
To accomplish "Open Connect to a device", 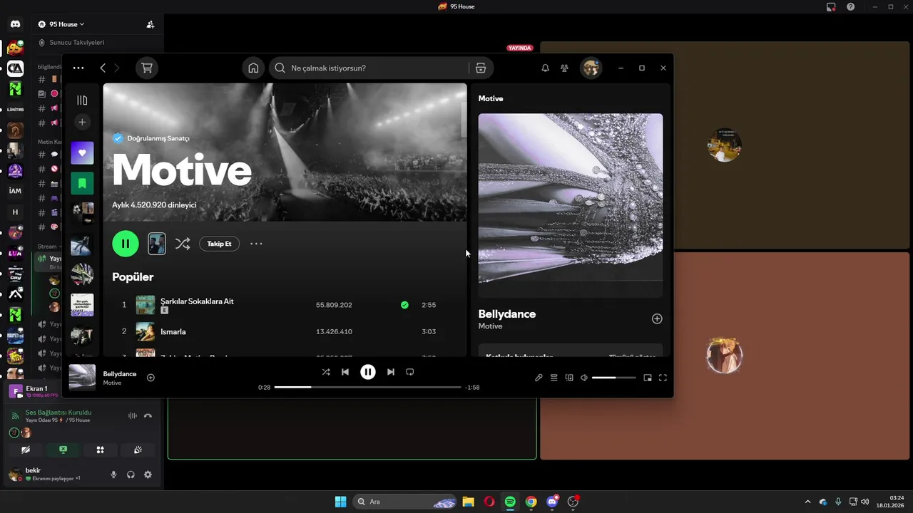I will pyautogui.click(x=569, y=378).
